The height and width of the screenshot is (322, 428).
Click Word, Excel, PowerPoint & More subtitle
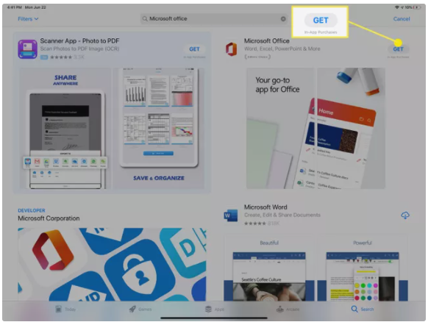click(282, 49)
